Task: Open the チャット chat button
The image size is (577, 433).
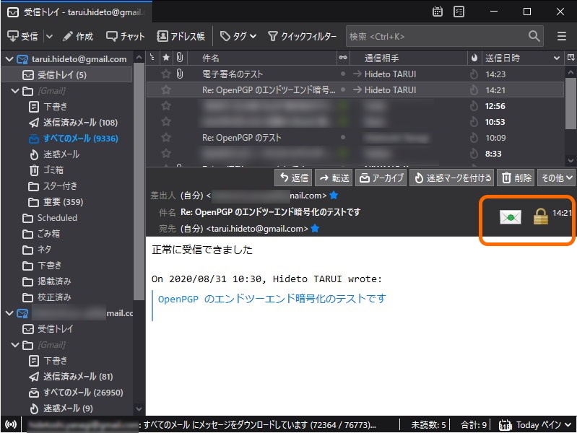Action: 125,36
